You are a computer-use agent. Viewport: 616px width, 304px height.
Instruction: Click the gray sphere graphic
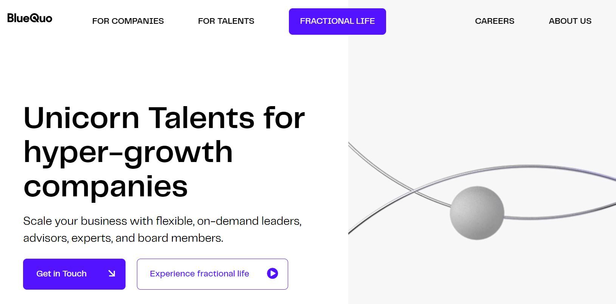coord(476,213)
